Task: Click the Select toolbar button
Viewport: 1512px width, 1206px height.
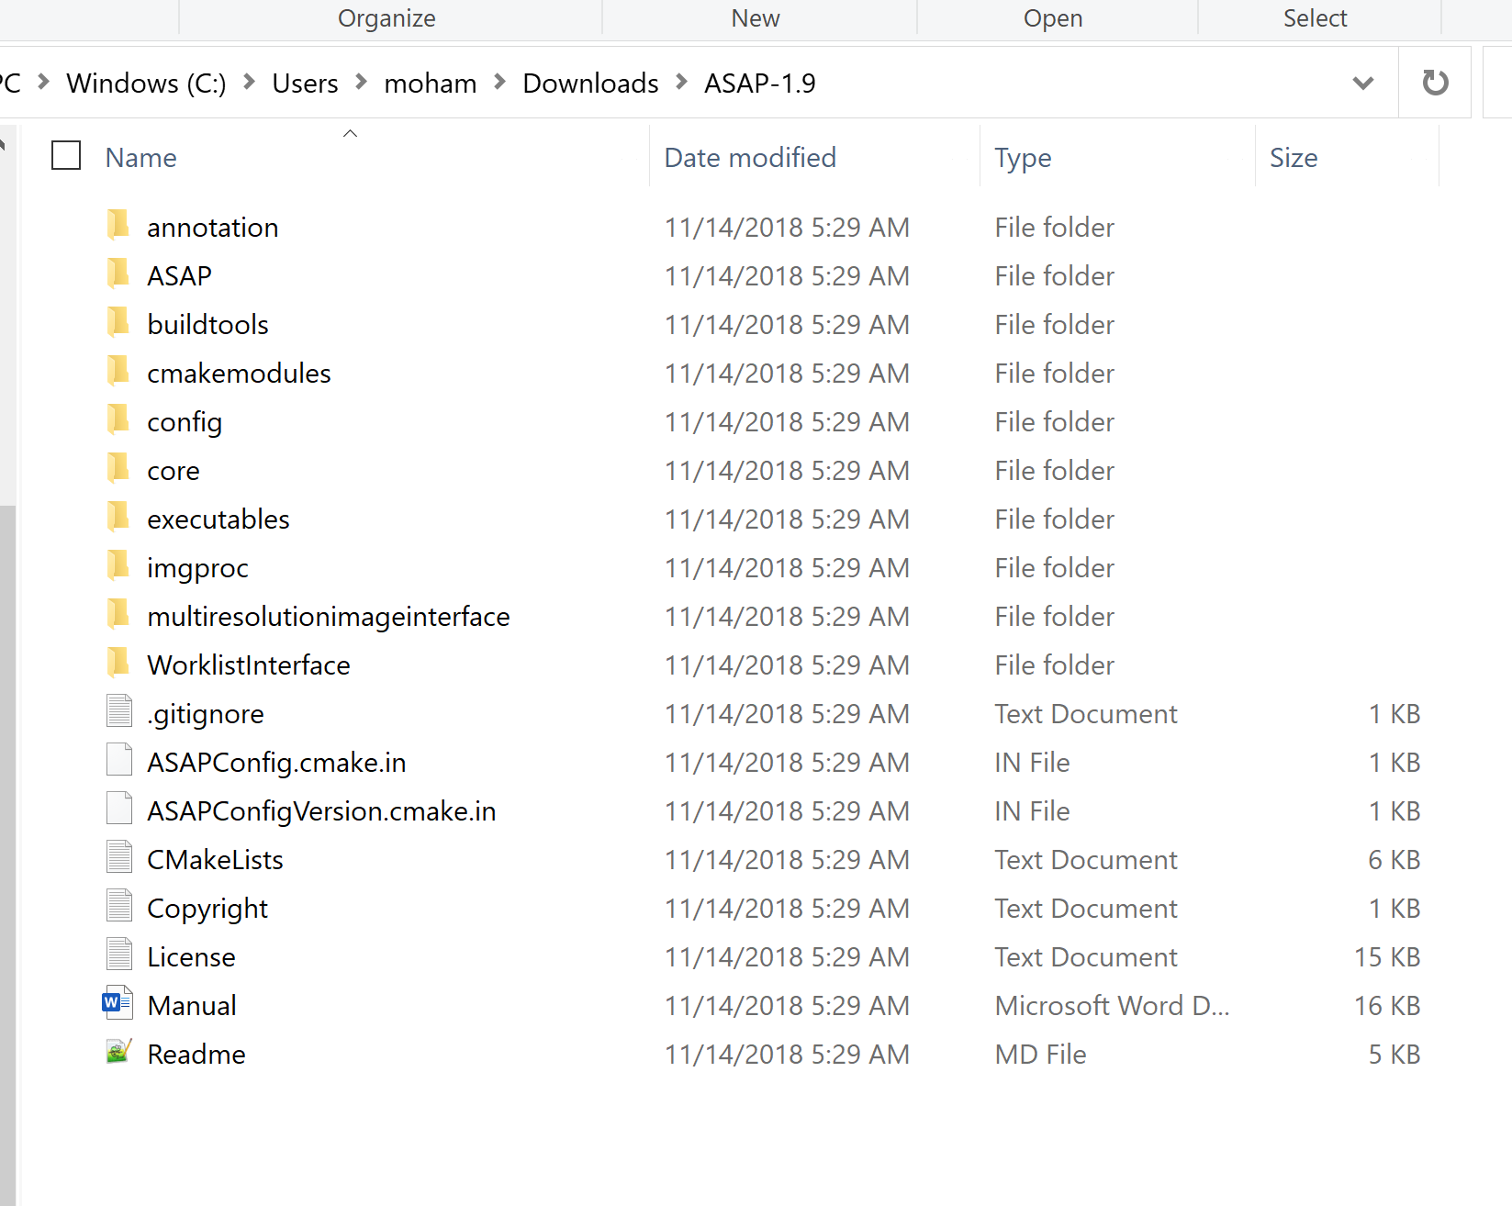Action: [1316, 17]
